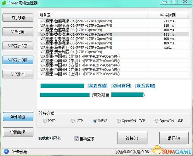Image resolution: width=193 pixels, height=156 pixels.
Task: Minimize the Green网络加速器 window
Action: click(165, 2)
